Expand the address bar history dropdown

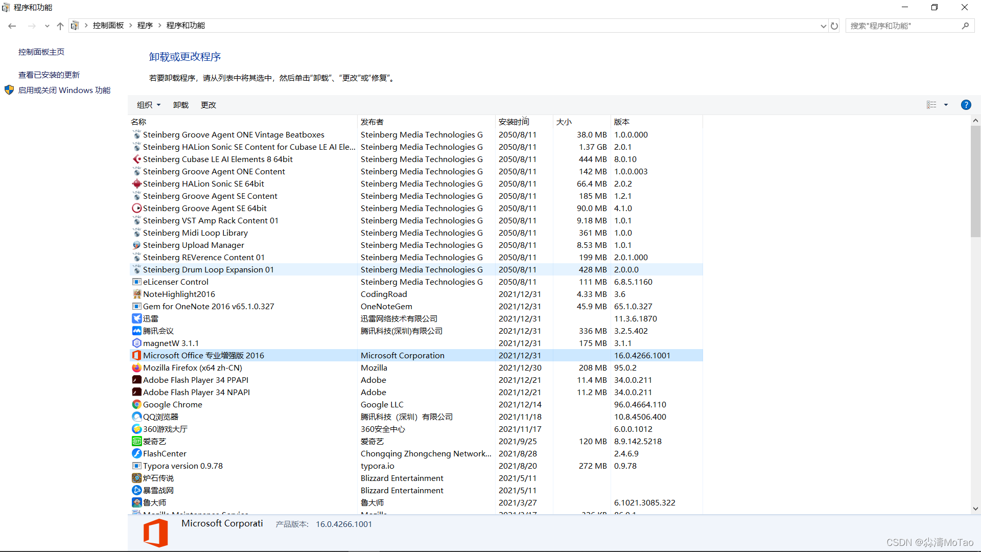823,26
